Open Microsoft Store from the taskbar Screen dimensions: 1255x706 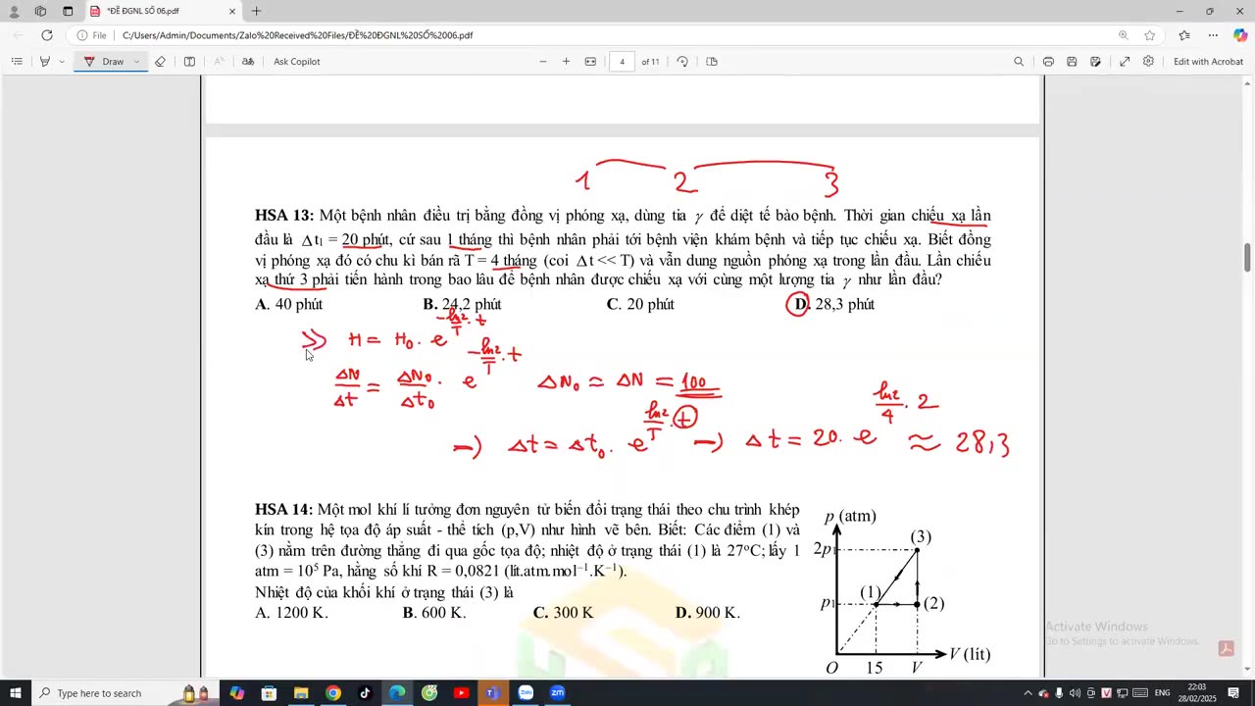(269, 693)
